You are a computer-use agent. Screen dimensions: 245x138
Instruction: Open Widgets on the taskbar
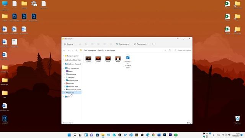pos(86,135)
